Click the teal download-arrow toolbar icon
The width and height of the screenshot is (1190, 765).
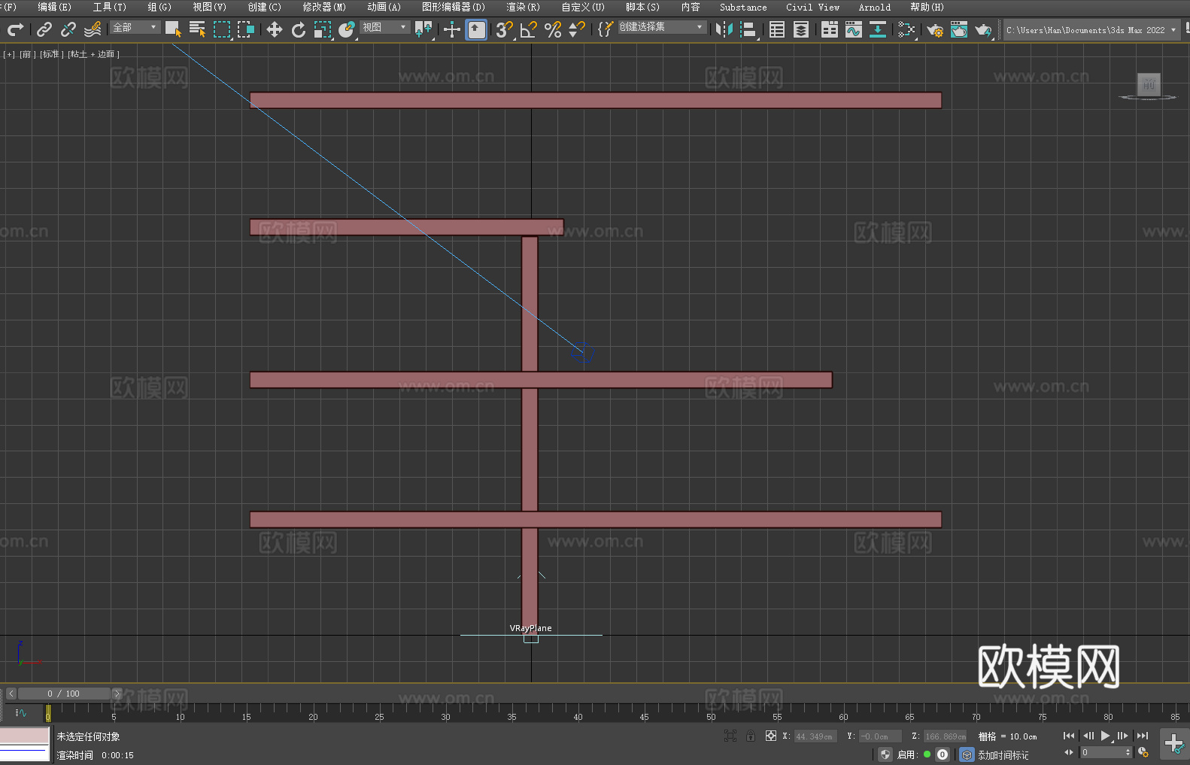click(x=878, y=29)
